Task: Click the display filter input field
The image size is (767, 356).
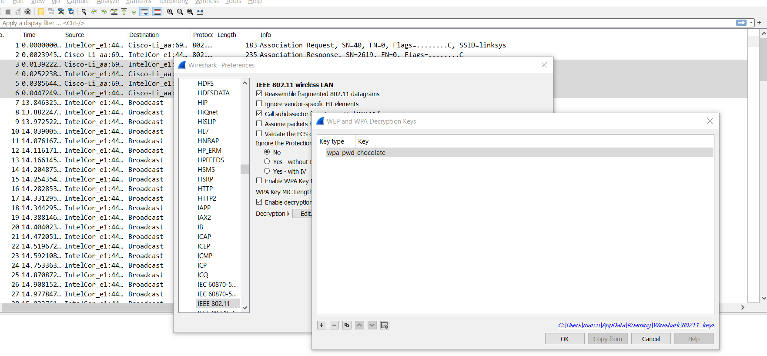Action: [x=368, y=23]
